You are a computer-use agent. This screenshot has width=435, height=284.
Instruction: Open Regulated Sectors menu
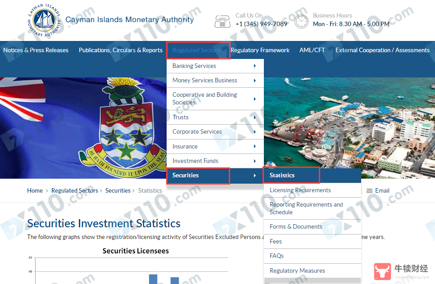point(196,50)
